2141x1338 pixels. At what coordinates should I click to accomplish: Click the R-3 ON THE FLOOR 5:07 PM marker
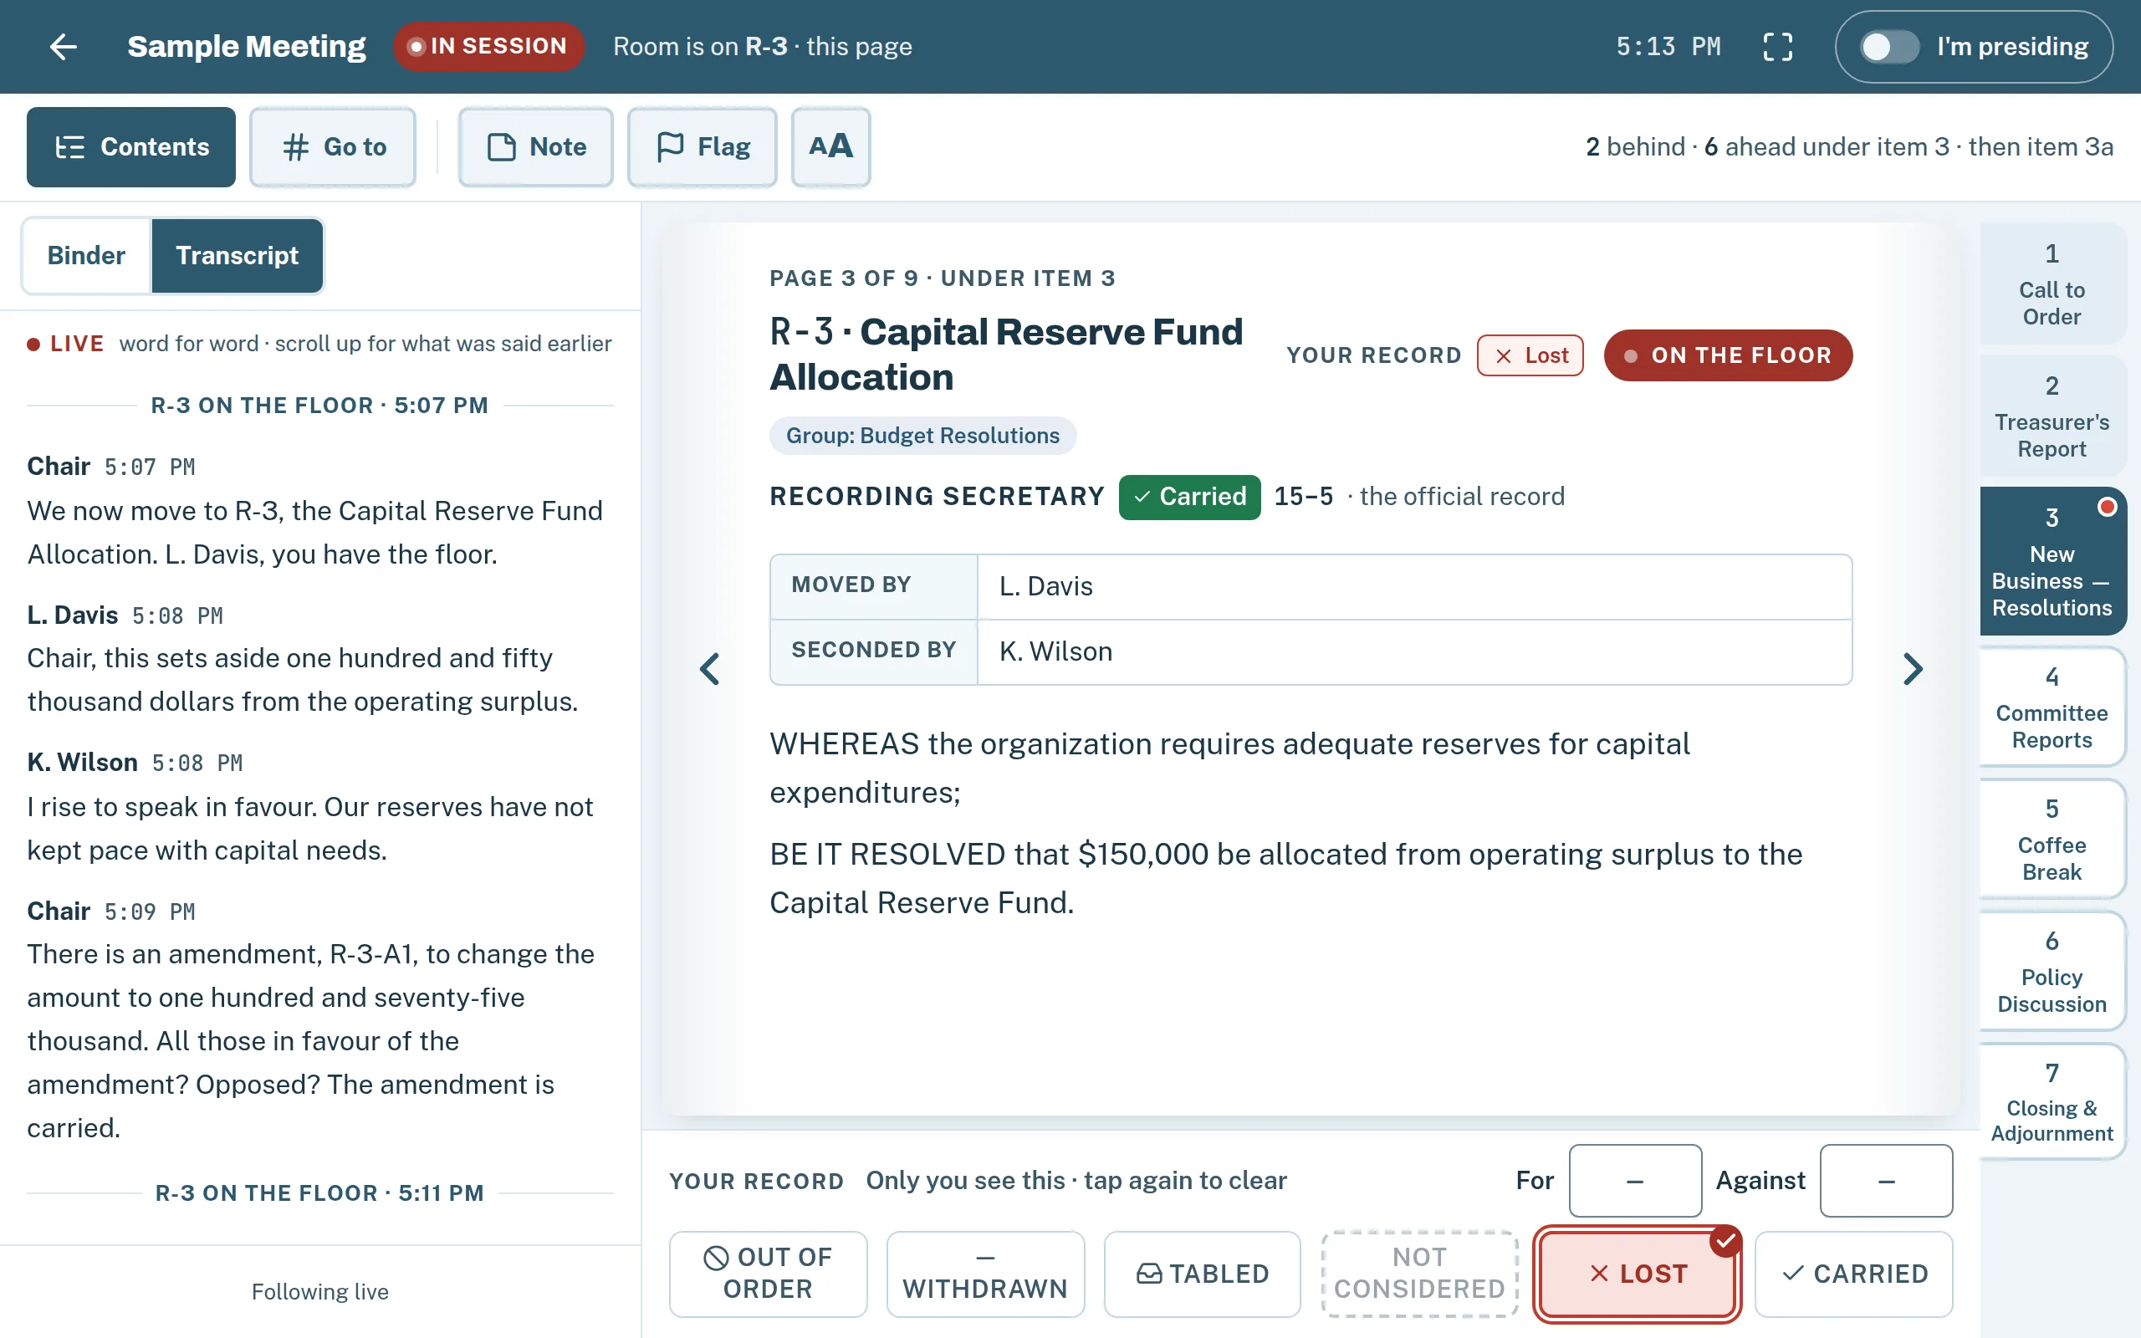pyautogui.click(x=319, y=406)
